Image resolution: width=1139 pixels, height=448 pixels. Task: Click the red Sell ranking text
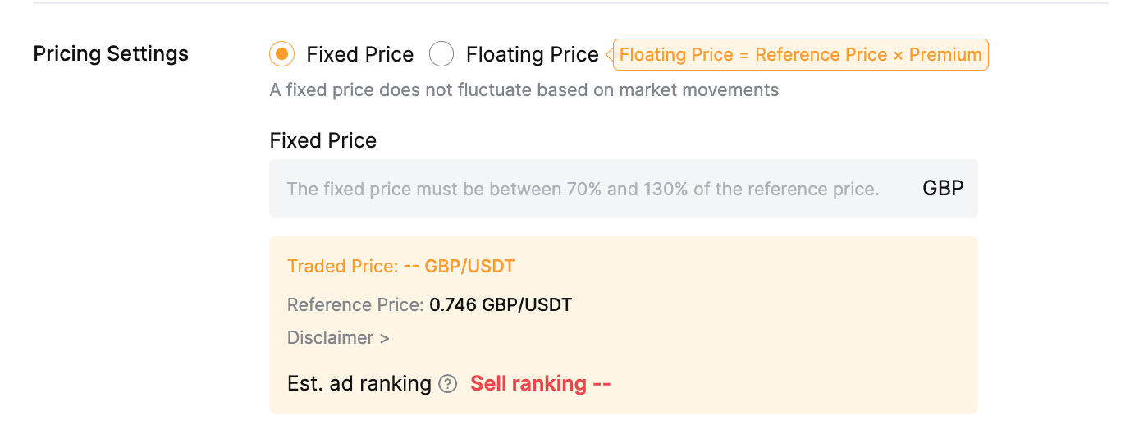(540, 384)
